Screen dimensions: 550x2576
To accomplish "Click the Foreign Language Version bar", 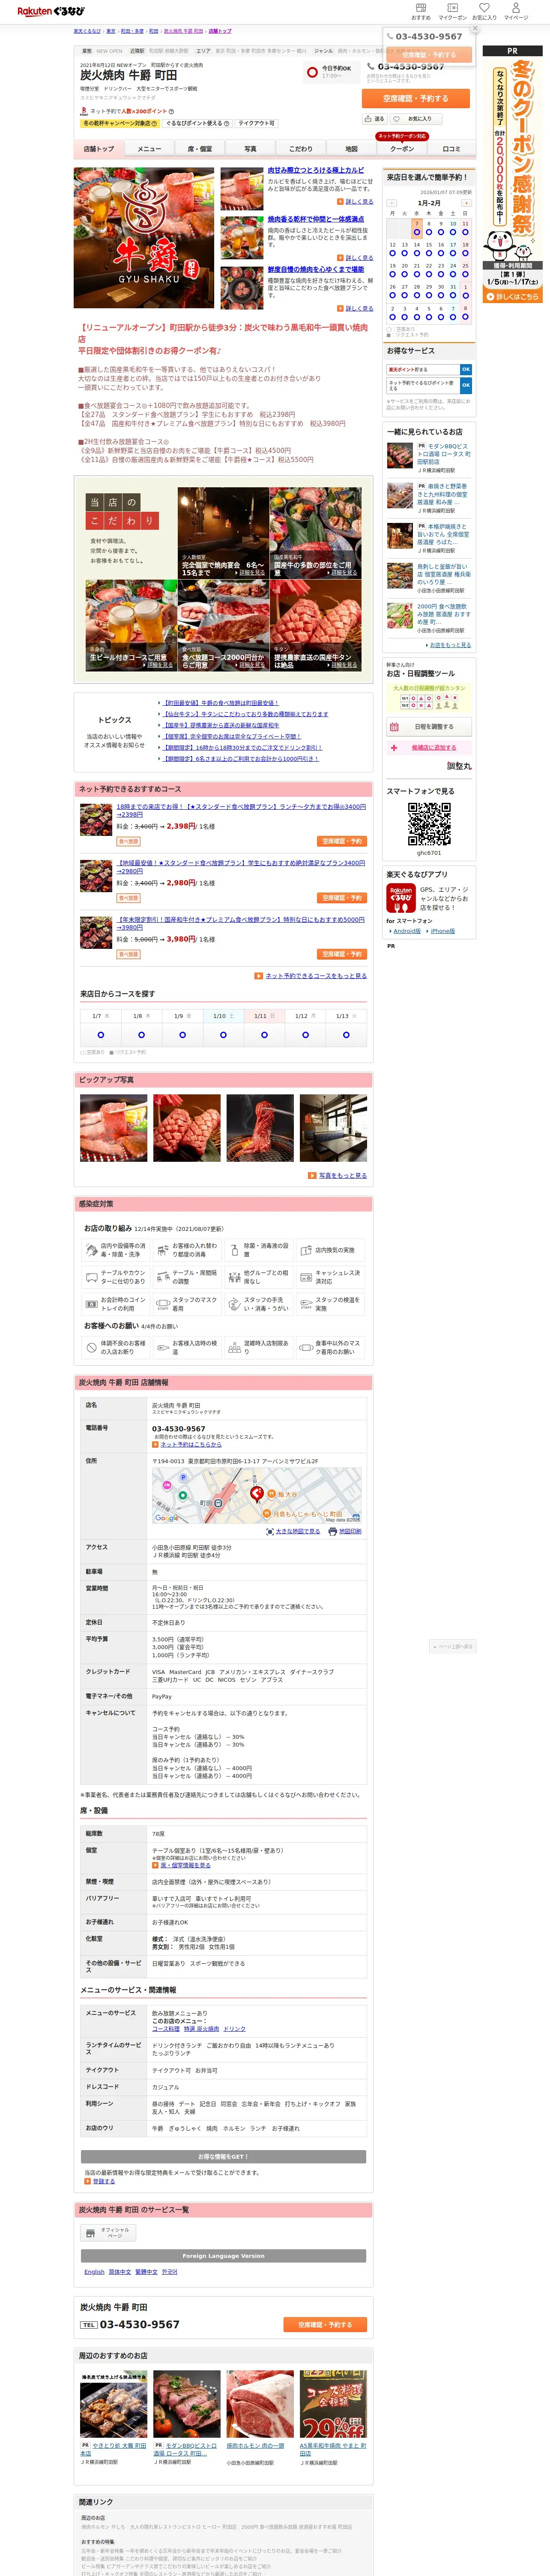I will pos(224,2256).
